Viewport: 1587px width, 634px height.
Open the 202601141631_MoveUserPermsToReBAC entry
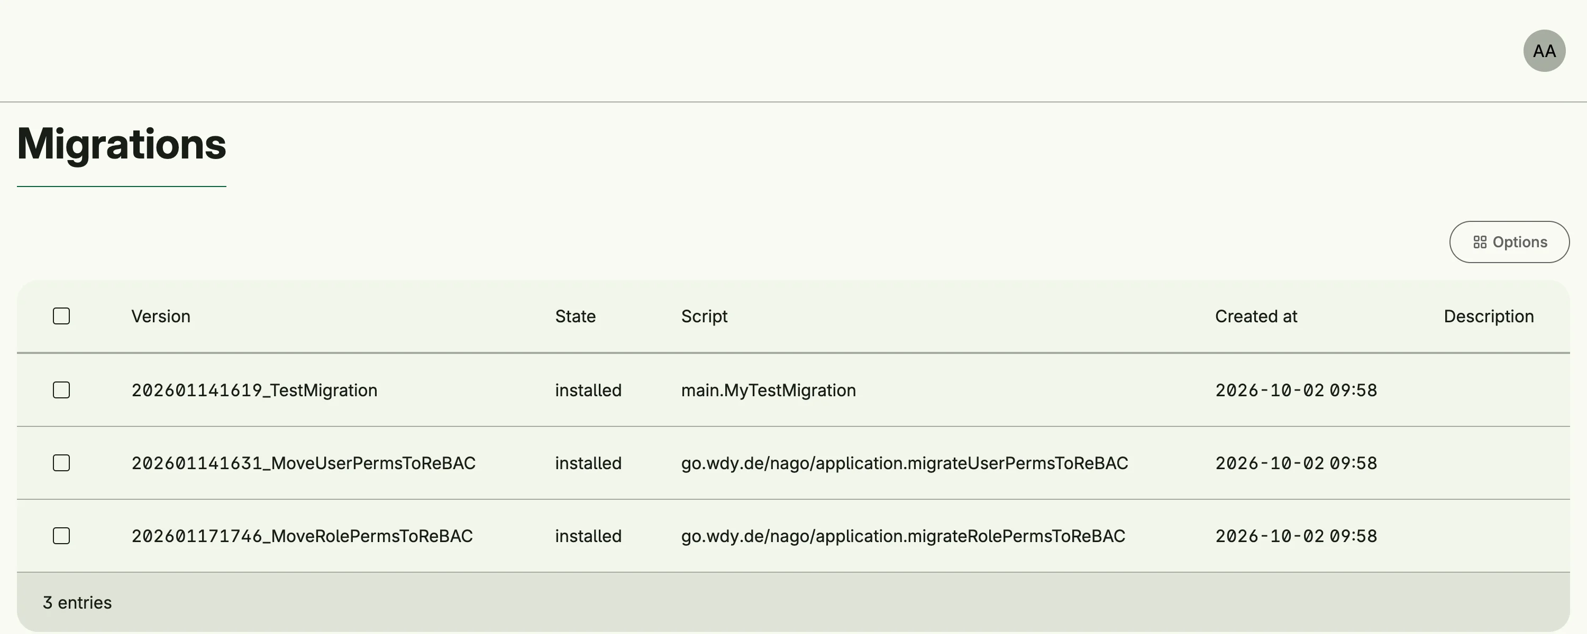click(303, 463)
